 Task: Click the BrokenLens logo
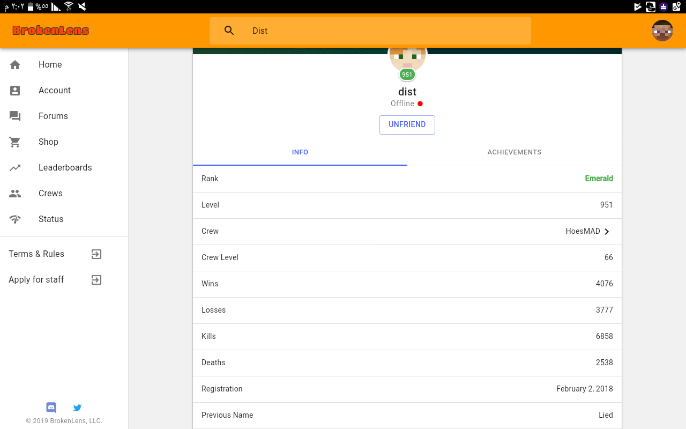tap(51, 31)
